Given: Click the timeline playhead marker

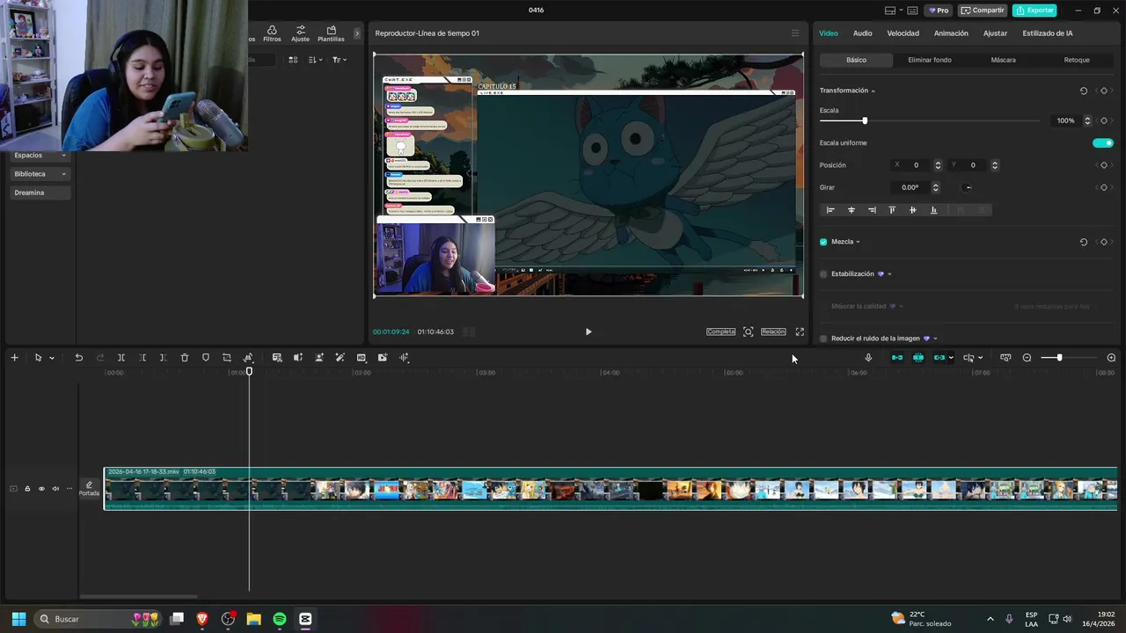Looking at the screenshot, I should 249,372.
